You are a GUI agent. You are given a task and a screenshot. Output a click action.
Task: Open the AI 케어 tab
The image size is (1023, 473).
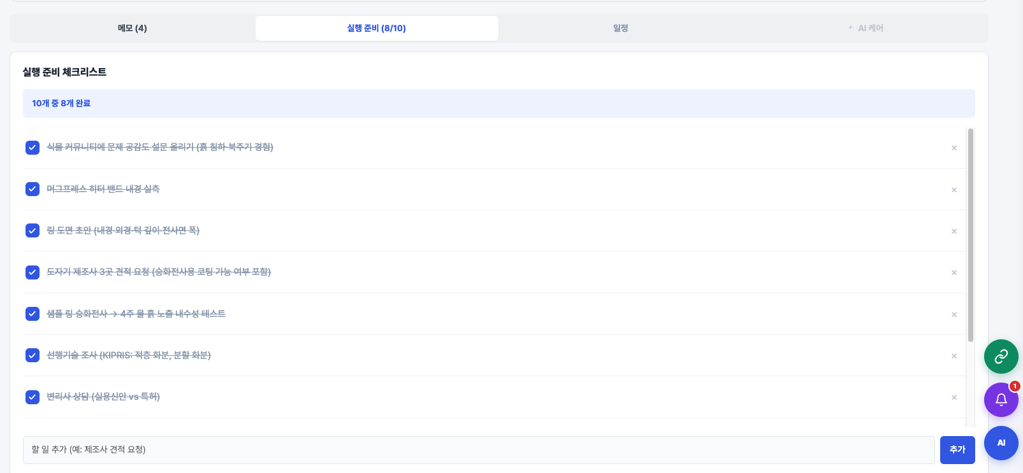tap(866, 28)
